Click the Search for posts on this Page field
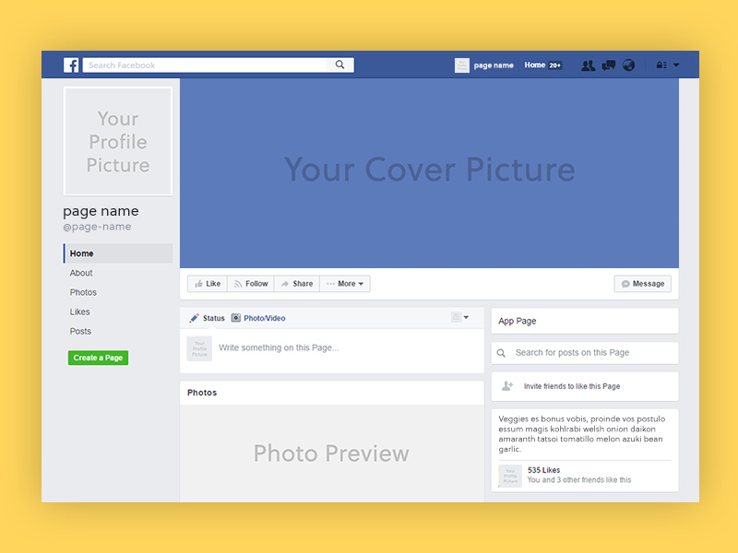 (585, 353)
